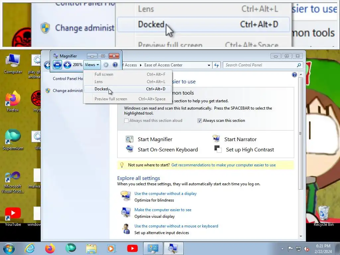Choose Lens in the Views menu
The image size is (340, 255).
pos(127,82)
